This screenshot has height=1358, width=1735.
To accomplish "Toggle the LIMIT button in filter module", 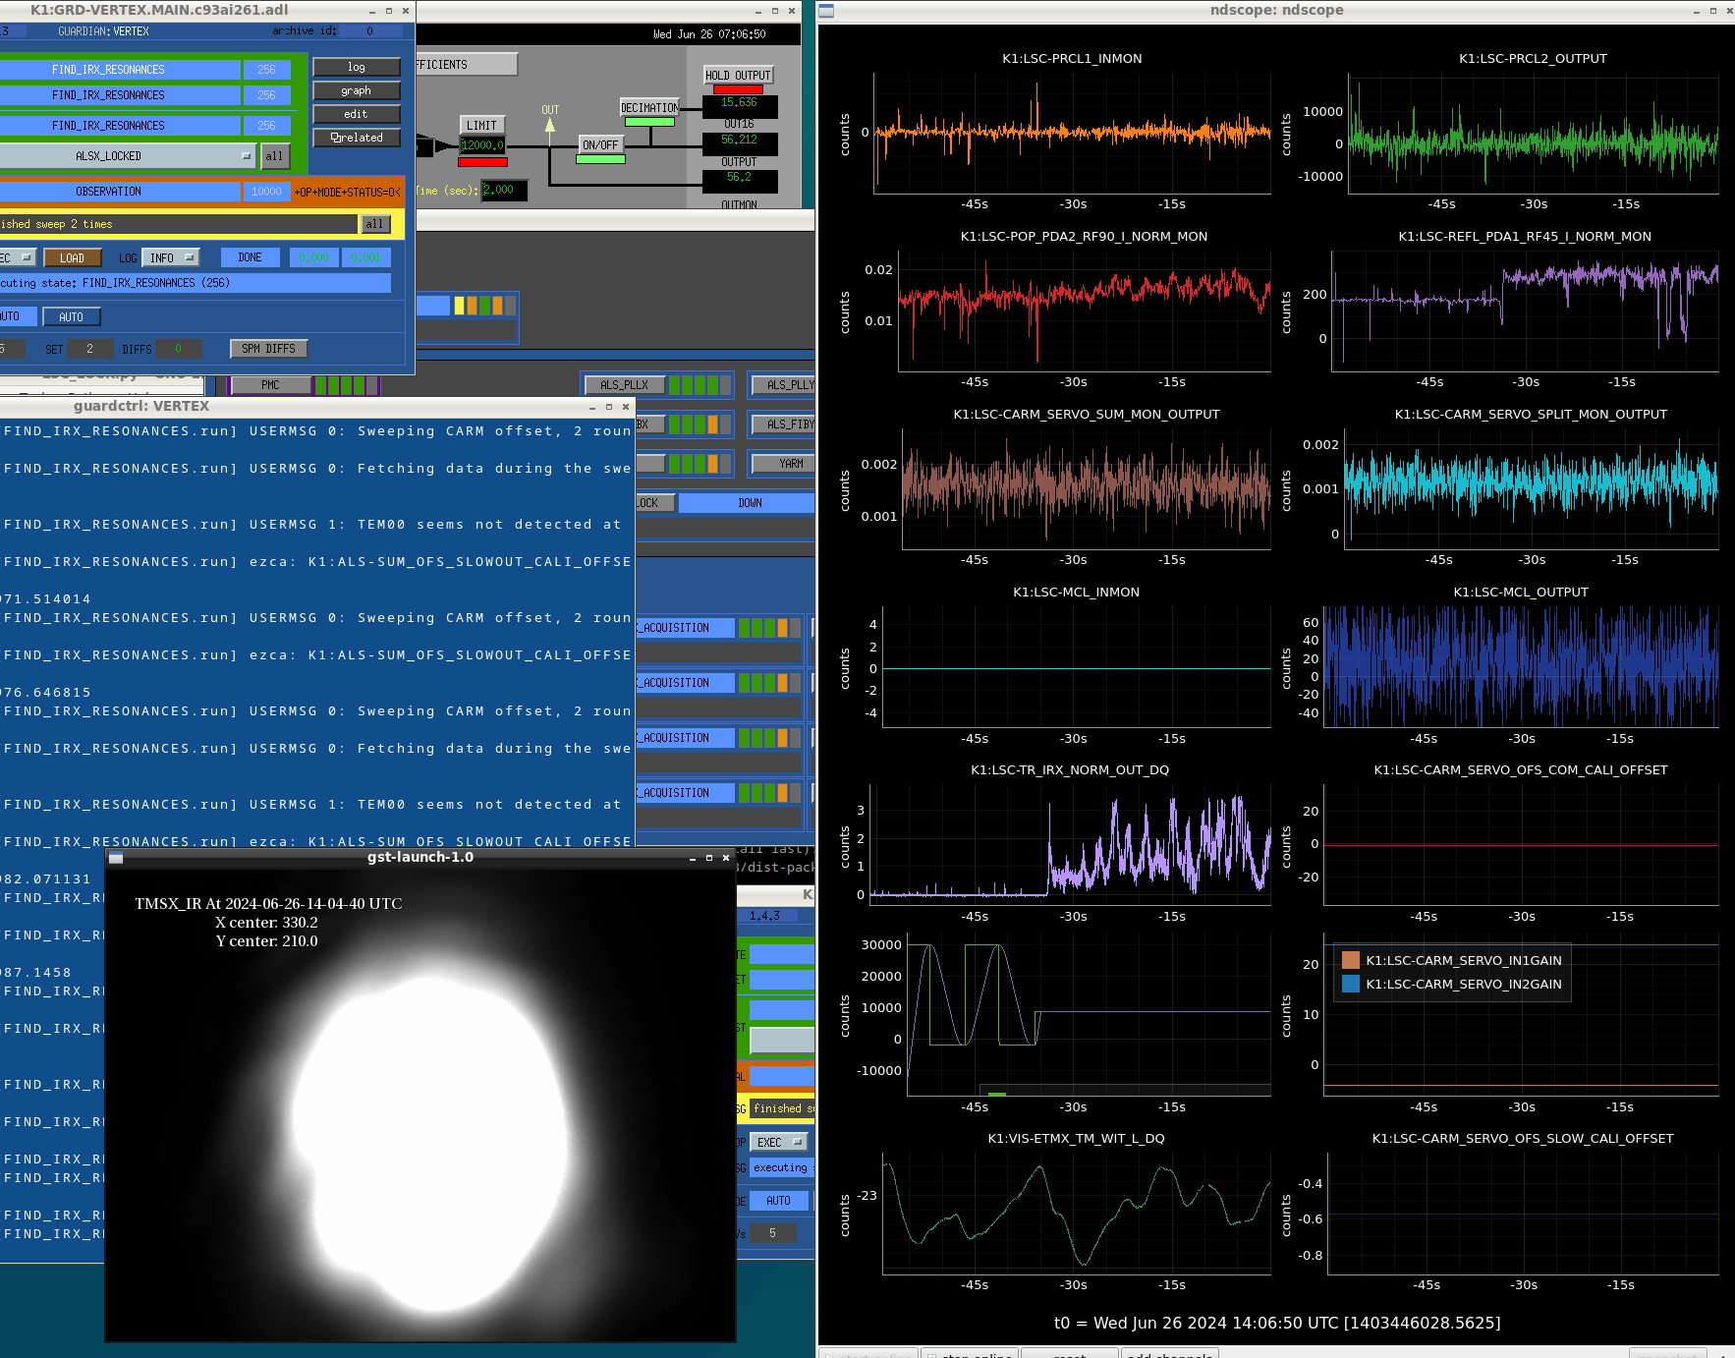I will coord(481,125).
